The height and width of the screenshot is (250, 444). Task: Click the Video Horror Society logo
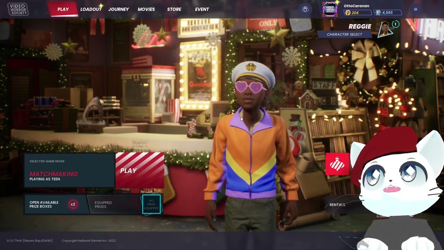point(18,9)
